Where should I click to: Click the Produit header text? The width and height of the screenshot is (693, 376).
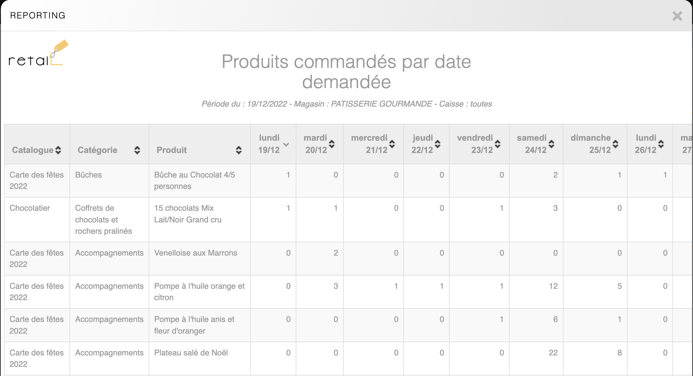171,150
